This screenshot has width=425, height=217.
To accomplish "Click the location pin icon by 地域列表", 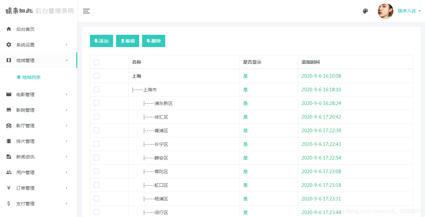I will tap(19, 77).
